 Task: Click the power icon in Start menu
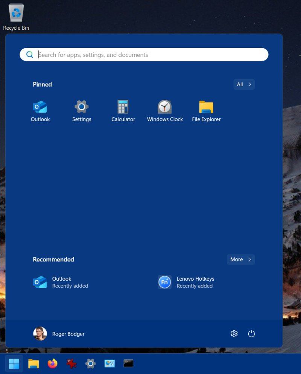(x=251, y=334)
